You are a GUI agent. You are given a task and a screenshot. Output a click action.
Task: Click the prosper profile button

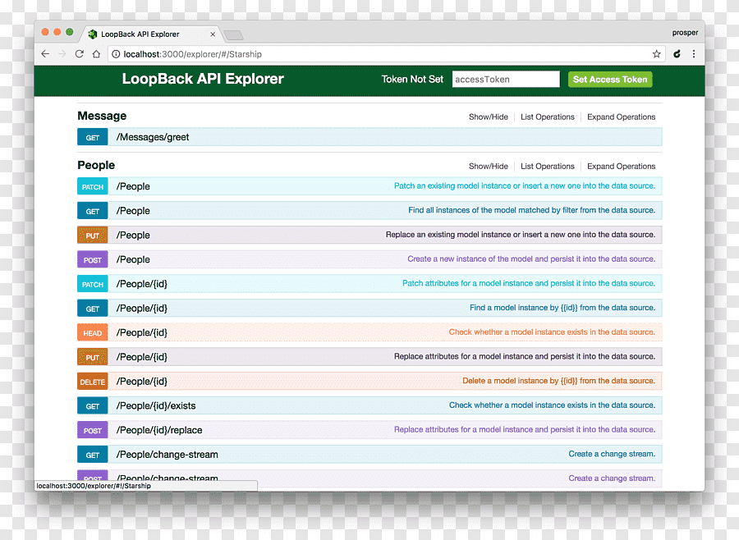click(685, 33)
